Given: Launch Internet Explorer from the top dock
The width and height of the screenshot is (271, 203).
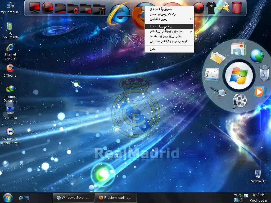Looking at the screenshot, I should pos(119,14).
